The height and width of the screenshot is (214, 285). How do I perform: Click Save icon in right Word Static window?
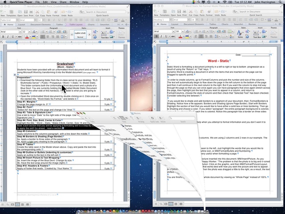coord(179,12)
